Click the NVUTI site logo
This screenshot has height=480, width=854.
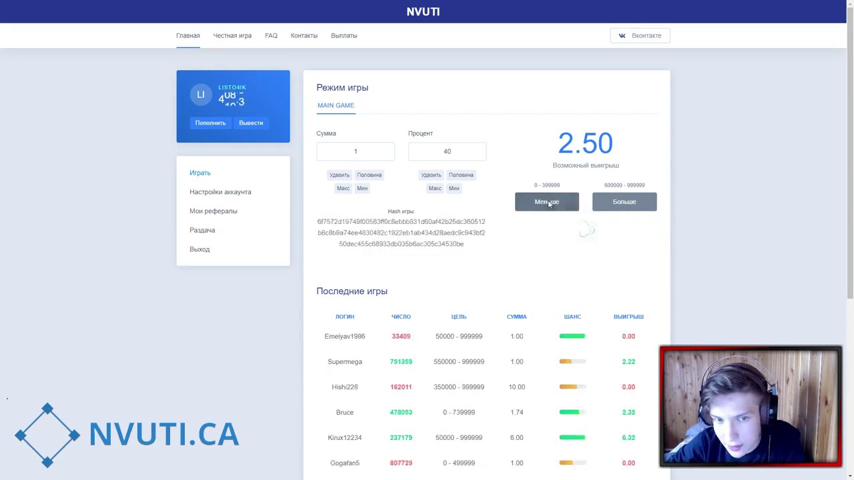(423, 11)
